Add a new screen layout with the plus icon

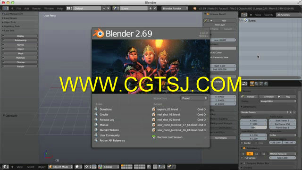[x=104, y=8]
